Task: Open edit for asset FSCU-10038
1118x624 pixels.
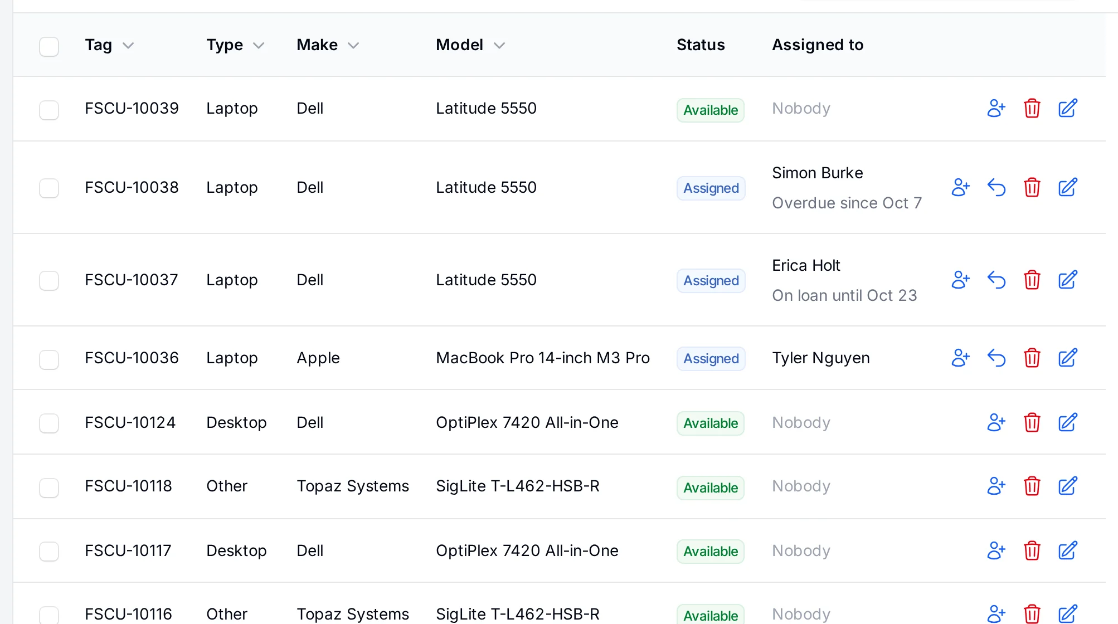Action: (1068, 187)
